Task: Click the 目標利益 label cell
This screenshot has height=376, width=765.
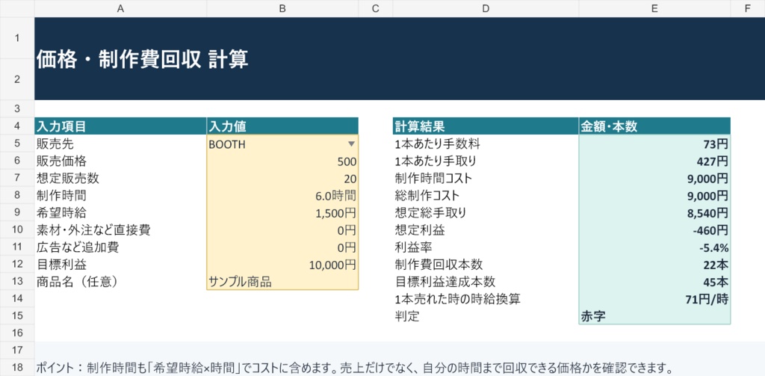Action: point(120,265)
